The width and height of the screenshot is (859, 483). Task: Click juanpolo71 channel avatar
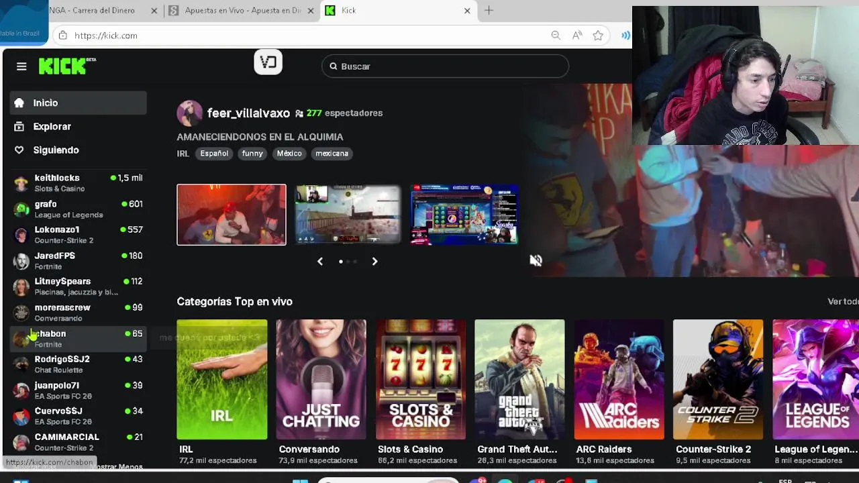(21, 390)
